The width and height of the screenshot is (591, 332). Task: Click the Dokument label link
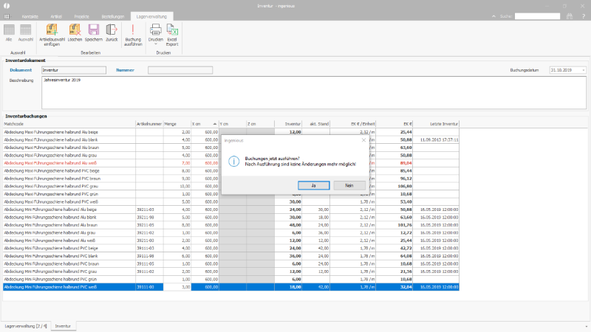[21, 70]
